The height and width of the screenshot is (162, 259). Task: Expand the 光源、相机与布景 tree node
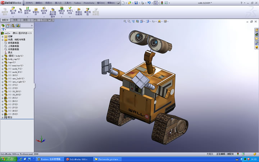[3, 40]
